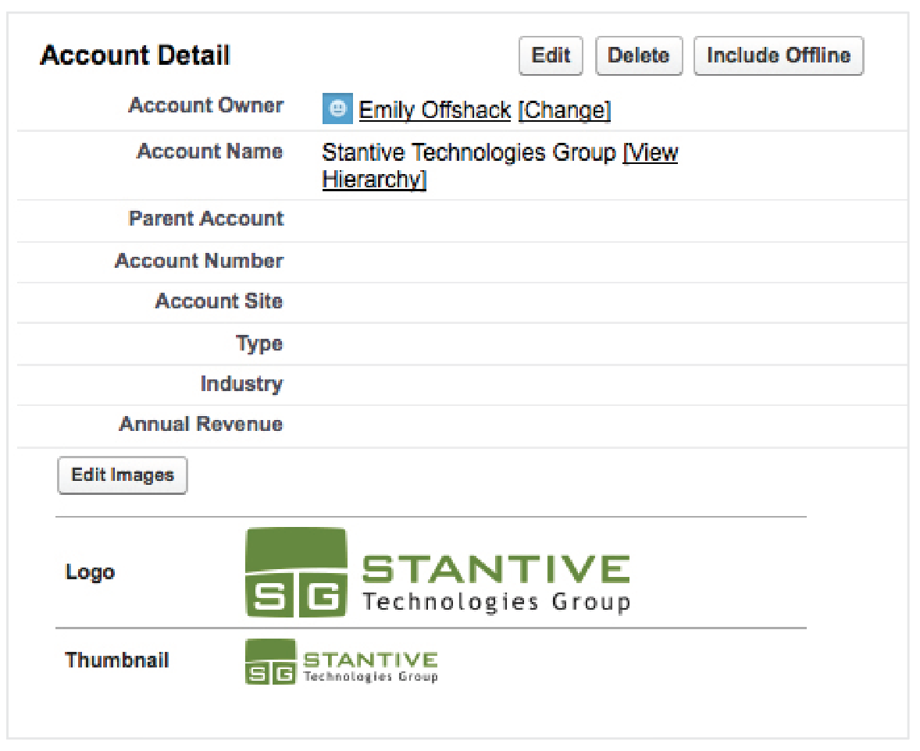920x751 pixels.
Task: Click the Account Number field label
Action: point(198,261)
